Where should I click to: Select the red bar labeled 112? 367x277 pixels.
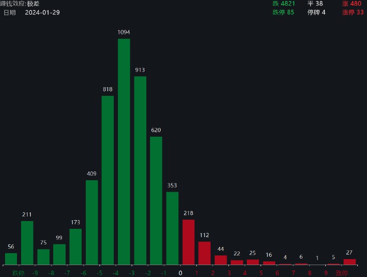tap(205, 252)
